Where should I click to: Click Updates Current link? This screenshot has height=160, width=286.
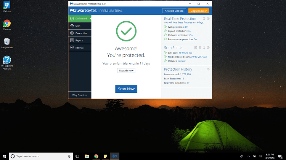coord(182,61)
